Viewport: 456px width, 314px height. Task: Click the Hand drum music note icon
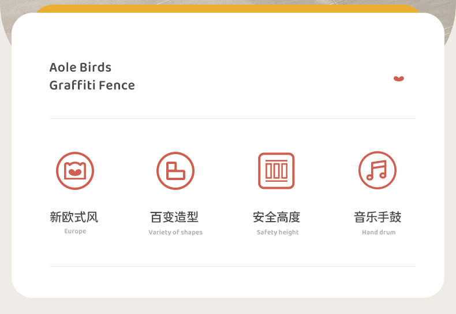tap(377, 170)
